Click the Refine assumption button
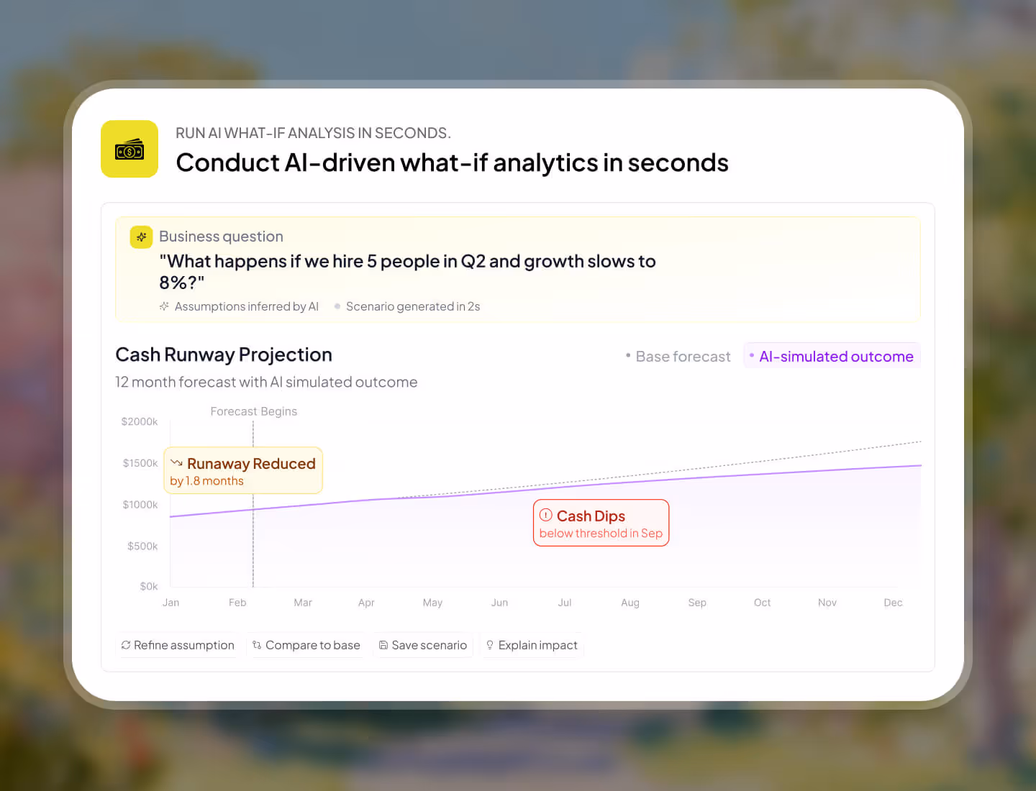The image size is (1036, 791). tap(177, 645)
